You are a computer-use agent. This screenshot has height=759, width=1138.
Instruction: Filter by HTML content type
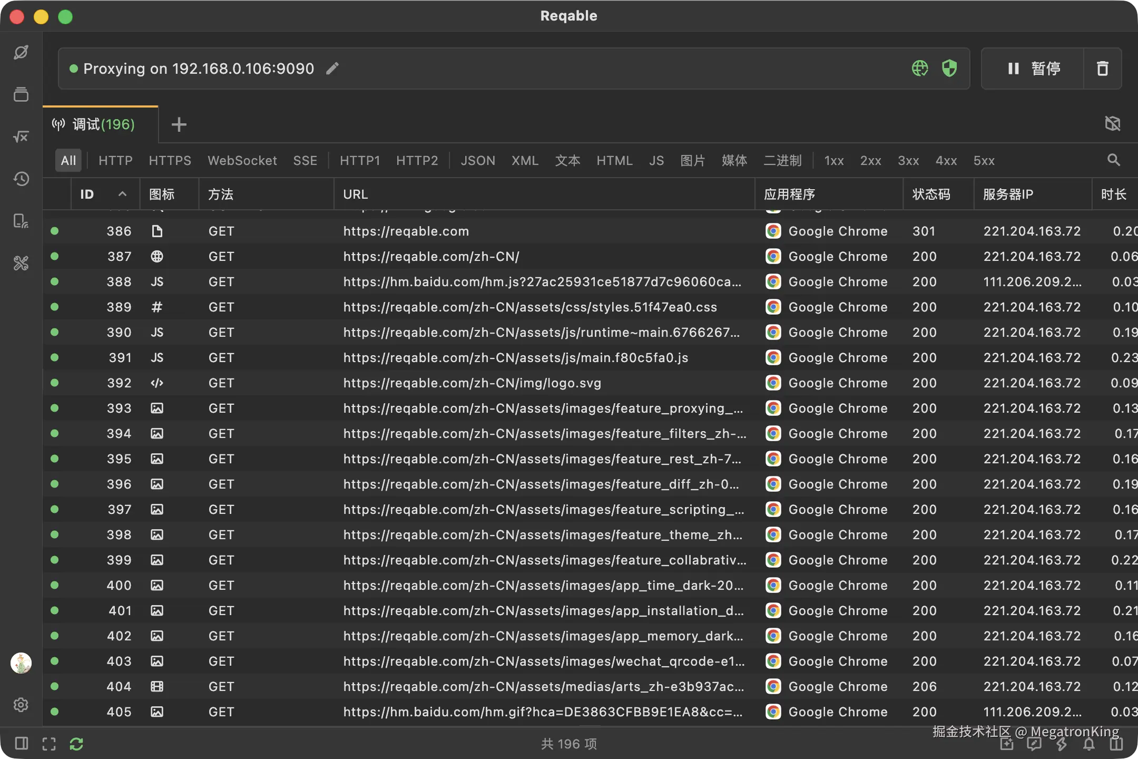pyautogui.click(x=614, y=161)
